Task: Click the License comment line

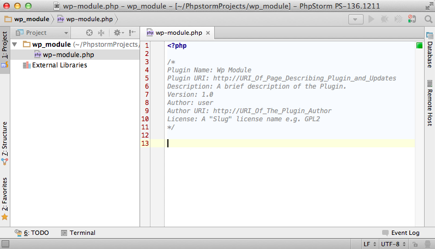Action: 243,119
